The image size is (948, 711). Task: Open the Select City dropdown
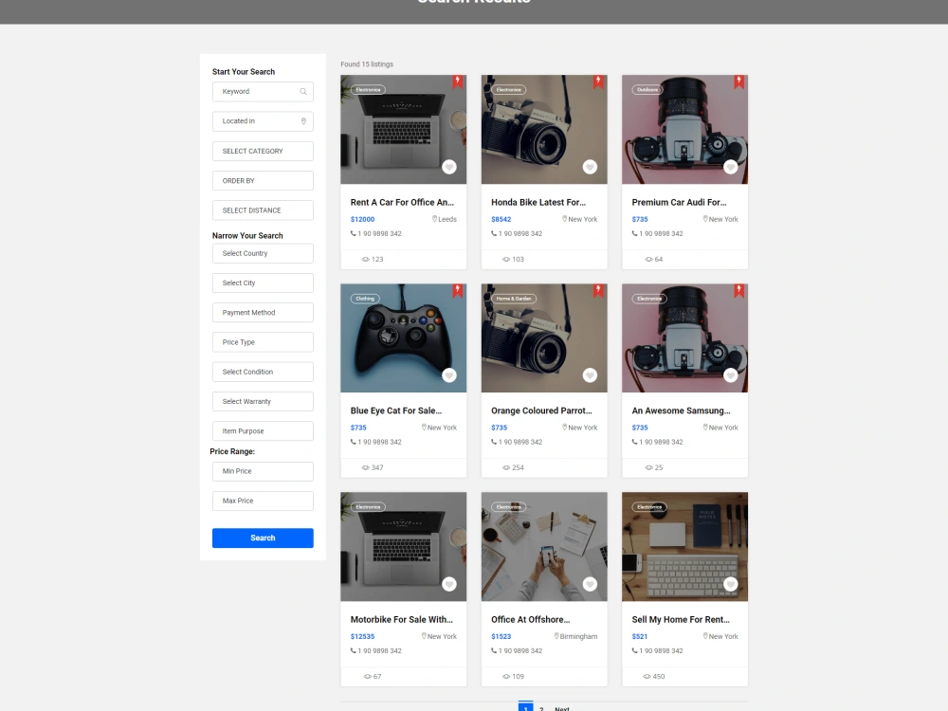[x=263, y=283]
